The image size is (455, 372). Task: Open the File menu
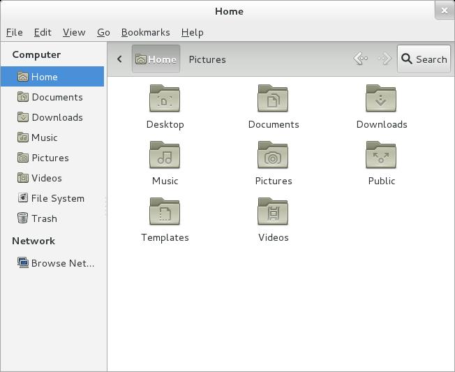[x=14, y=32]
